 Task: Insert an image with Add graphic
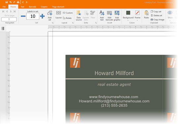(x=117, y=15)
